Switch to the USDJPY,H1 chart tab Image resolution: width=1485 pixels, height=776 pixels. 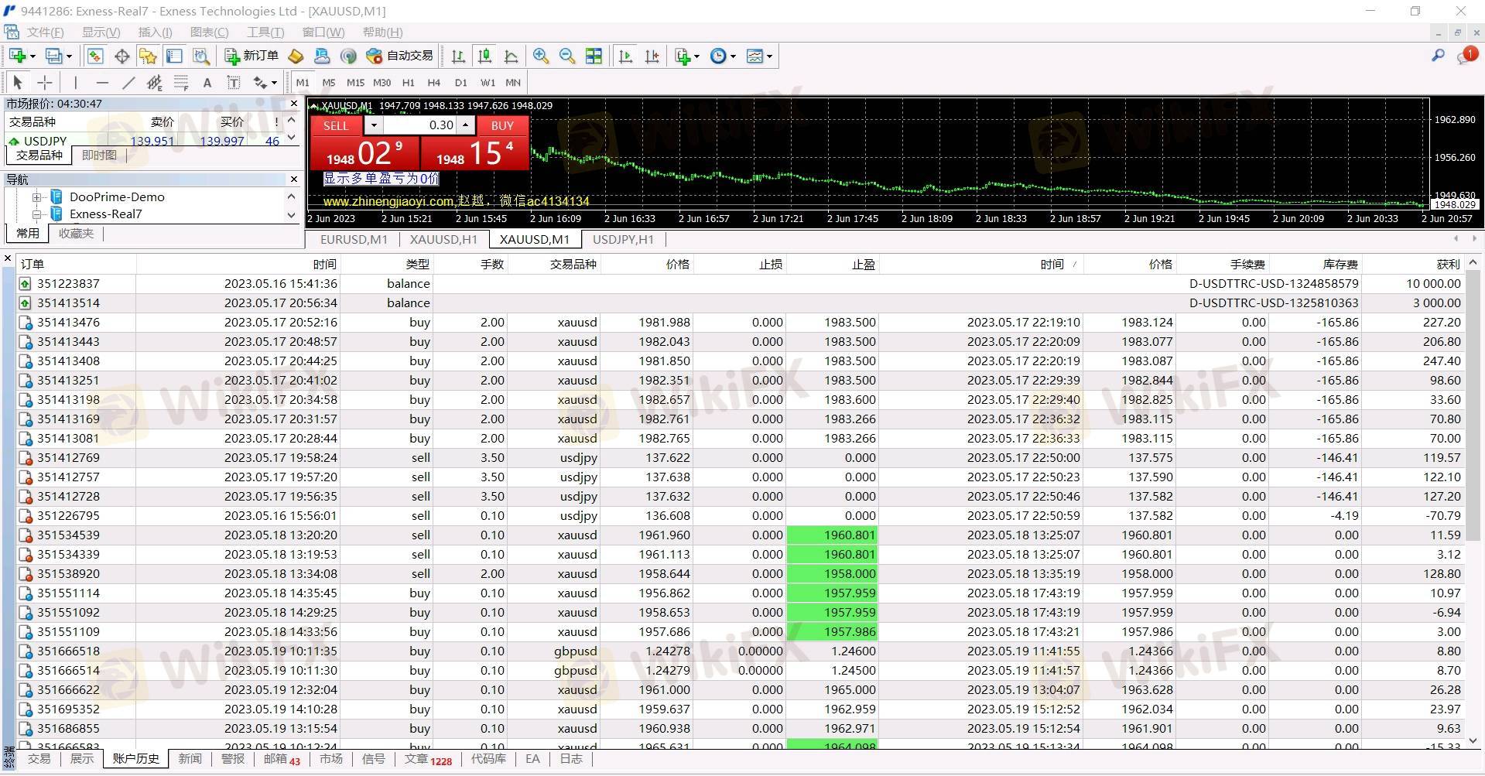point(623,240)
